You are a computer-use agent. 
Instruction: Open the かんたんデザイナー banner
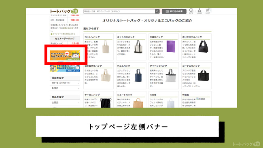click(65, 55)
